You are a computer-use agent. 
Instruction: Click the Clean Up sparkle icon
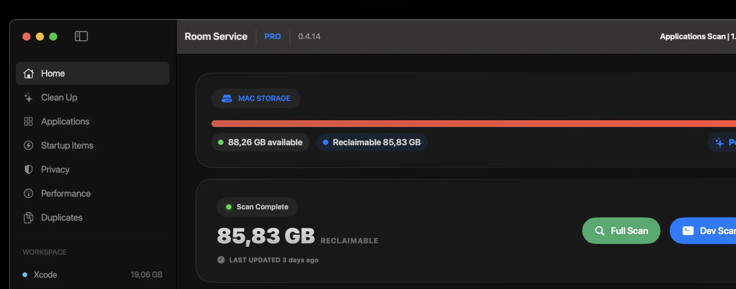28,98
